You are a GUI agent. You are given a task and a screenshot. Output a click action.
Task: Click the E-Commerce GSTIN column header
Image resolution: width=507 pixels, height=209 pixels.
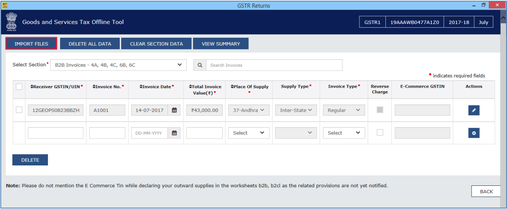pyautogui.click(x=422, y=86)
